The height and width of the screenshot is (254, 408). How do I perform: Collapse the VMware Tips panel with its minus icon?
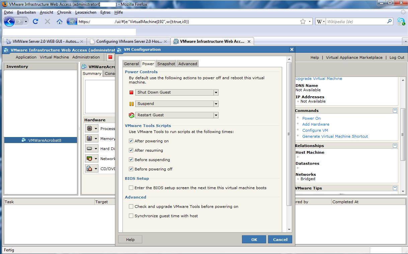point(395,188)
